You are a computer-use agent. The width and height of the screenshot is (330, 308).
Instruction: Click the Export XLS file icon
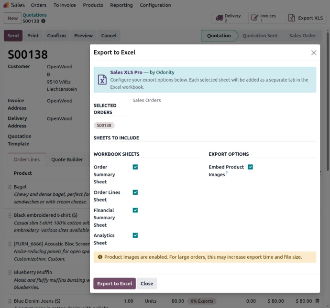[x=291, y=18]
